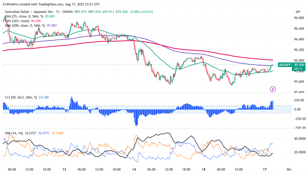
Task: Select the EMA (55, close, 0, SMA, 5) legend
Action: pyautogui.click(x=24, y=16)
